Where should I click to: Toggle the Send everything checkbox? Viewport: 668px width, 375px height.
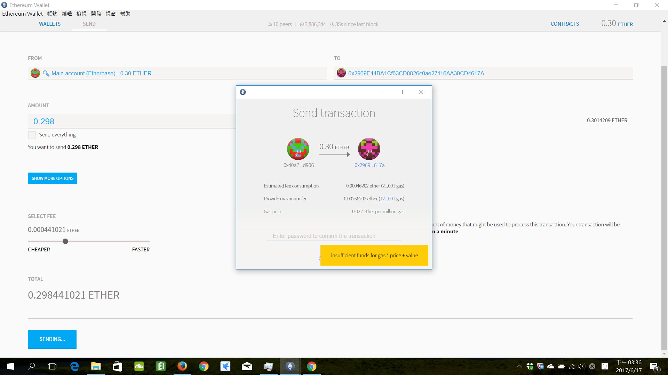(x=31, y=135)
